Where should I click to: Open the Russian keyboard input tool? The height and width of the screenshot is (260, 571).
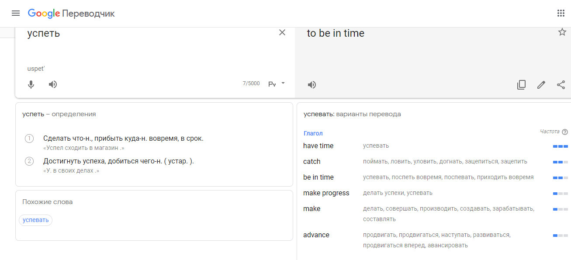[272, 84]
